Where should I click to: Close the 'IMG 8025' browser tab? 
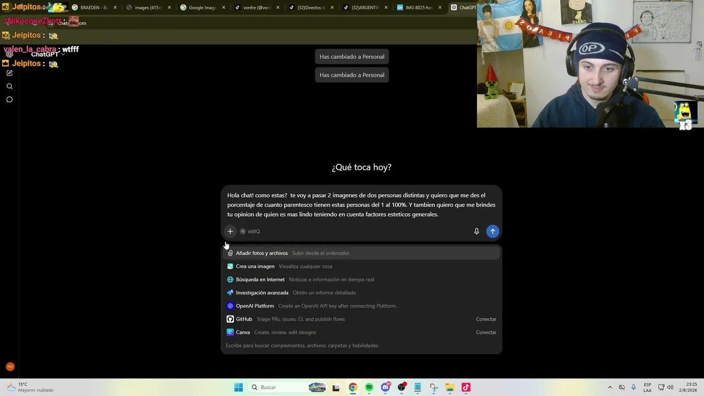(x=441, y=8)
